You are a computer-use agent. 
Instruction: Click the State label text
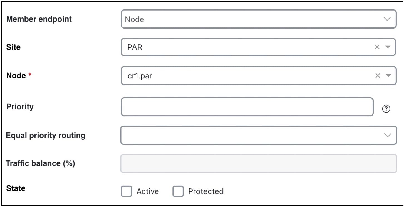15,188
